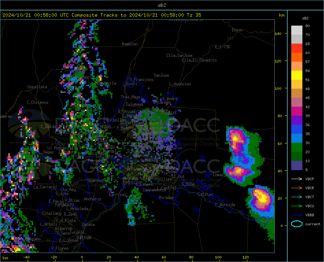
Task: Click the Clla.El_Cavadito label
Action: tap(199, 60)
